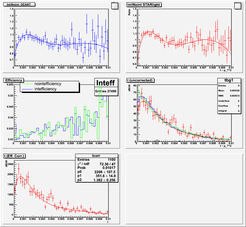
Task: Select the "tbg1" statistics box title
Action: pyautogui.click(x=225, y=81)
